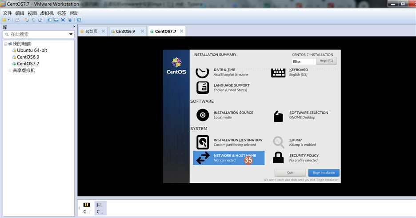Open Installation Source disc icon

point(203,115)
